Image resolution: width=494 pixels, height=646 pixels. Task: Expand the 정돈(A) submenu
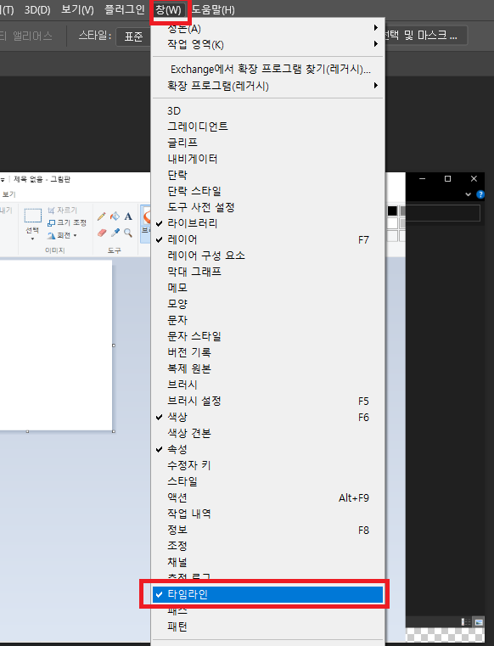(268, 28)
